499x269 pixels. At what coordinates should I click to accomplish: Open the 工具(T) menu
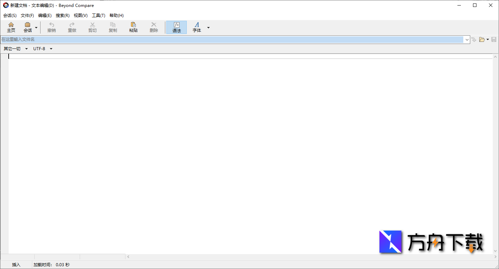pyautogui.click(x=98, y=16)
